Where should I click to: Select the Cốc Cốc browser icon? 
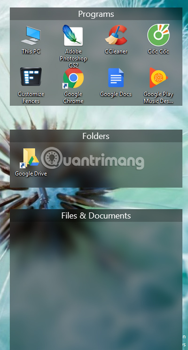coord(158,35)
